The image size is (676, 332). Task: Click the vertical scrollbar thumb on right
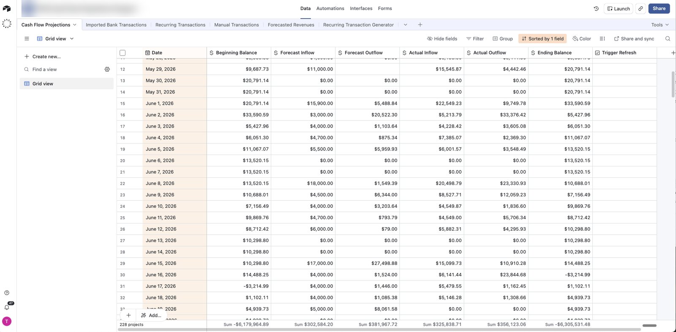673,84
